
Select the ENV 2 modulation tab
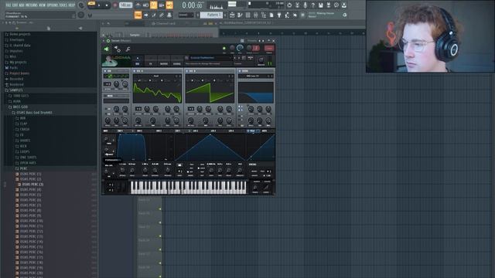pos(139,131)
